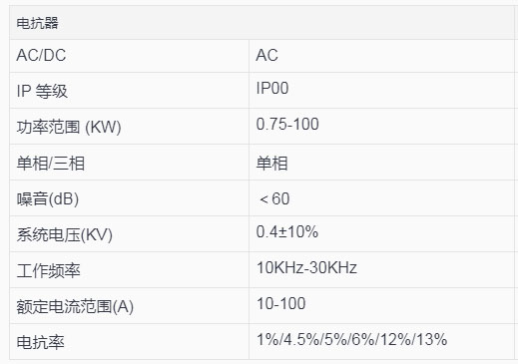This screenshot has width=518, height=364.
Task: Click the 单相 value cell
Action: point(382,163)
